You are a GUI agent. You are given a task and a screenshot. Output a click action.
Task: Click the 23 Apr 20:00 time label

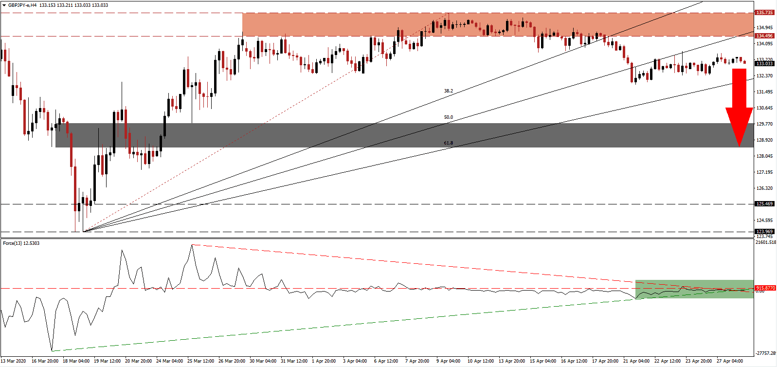tap(699, 361)
